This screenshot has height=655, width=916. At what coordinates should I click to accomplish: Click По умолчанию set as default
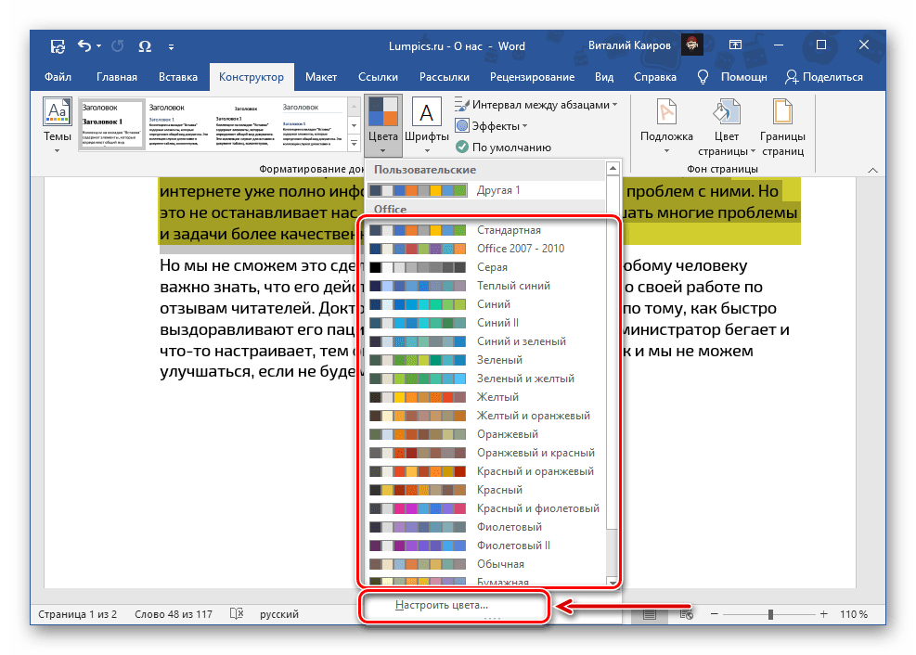(503, 148)
